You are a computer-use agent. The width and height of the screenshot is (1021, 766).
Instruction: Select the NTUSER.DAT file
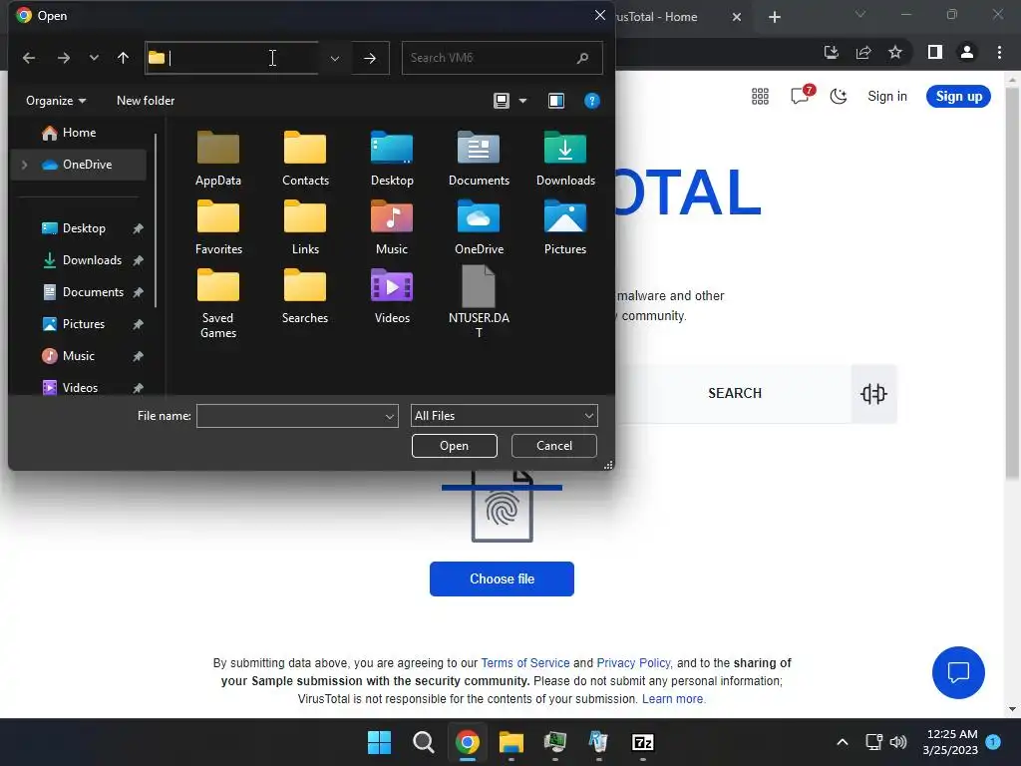[x=479, y=303]
